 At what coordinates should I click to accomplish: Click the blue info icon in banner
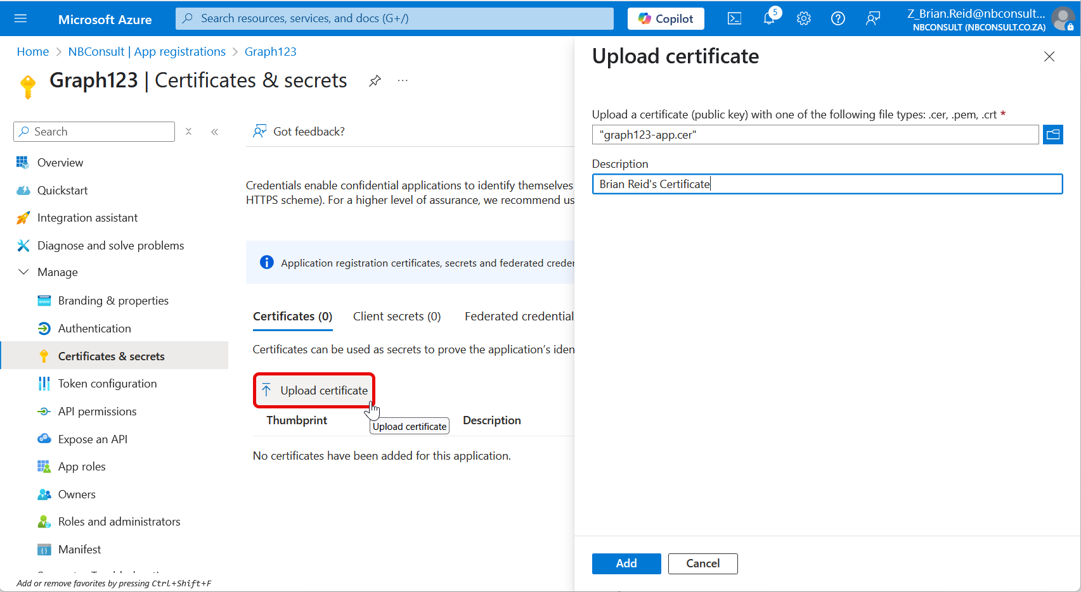pos(267,262)
